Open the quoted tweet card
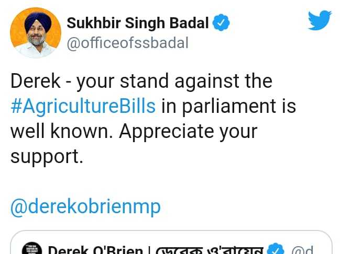 (x=171, y=242)
